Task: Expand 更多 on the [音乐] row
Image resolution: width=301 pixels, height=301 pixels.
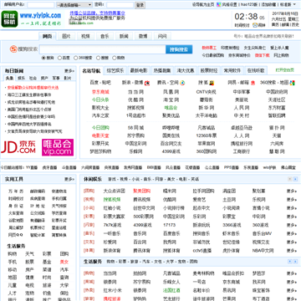Action: coord(292,233)
